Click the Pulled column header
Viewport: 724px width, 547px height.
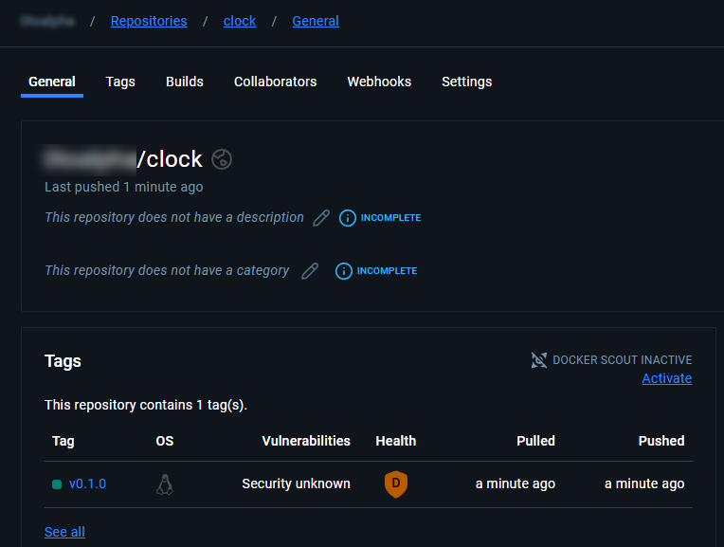point(535,441)
